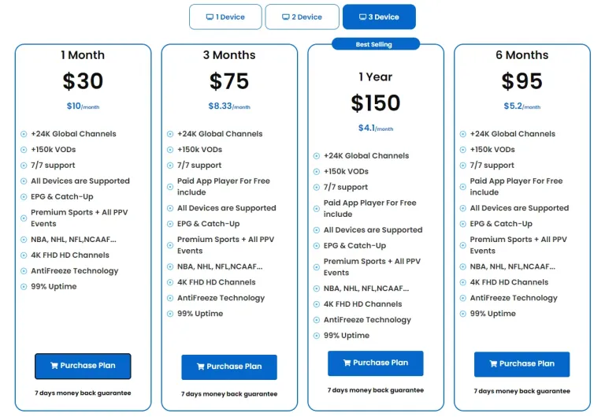The image size is (605, 417).
Task: Click bullet icon beside AntiFreeze Technology in 3 Months
Action: pos(170,298)
